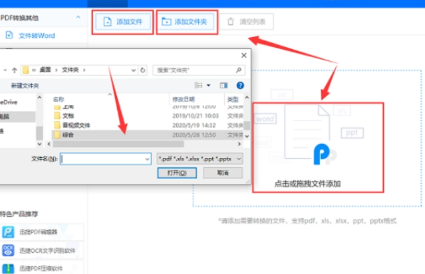
Task: Click 桌面 in the address breadcrumb
Action: point(45,70)
